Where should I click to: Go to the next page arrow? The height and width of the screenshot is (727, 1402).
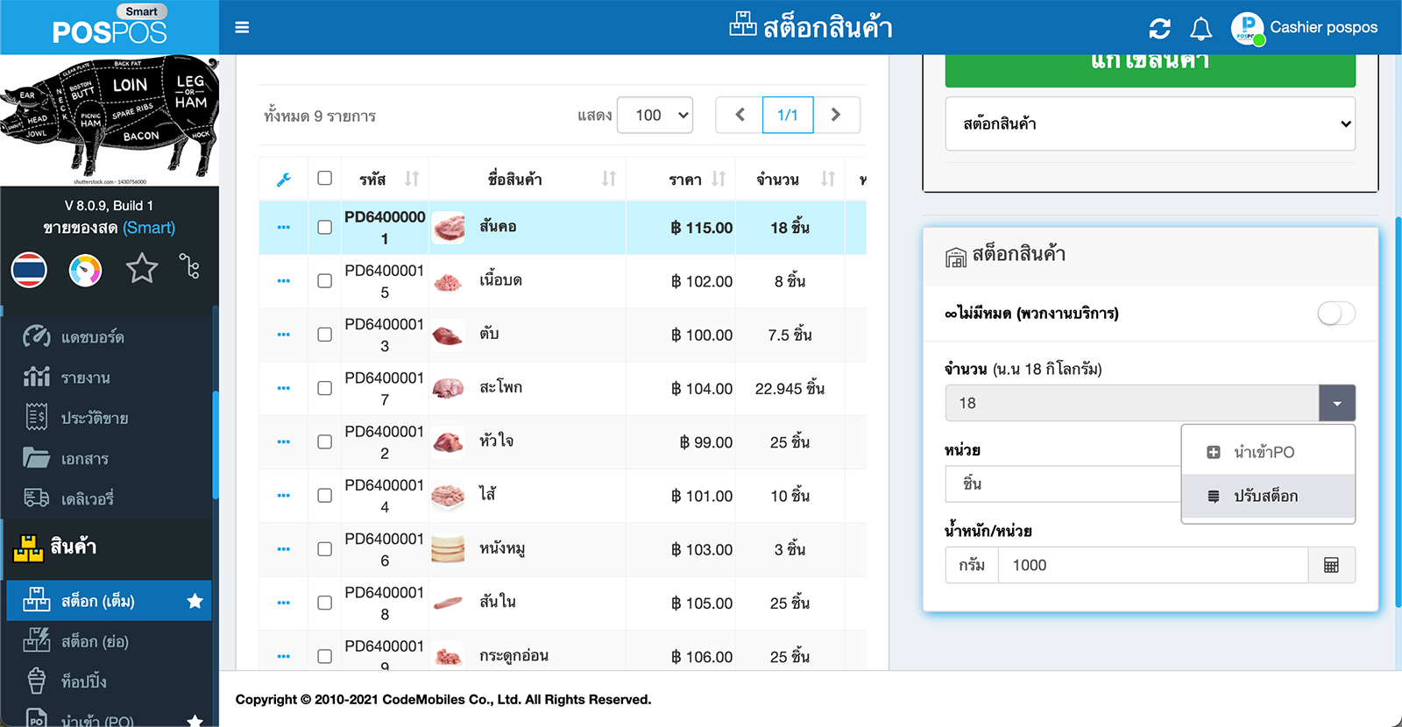(x=836, y=115)
